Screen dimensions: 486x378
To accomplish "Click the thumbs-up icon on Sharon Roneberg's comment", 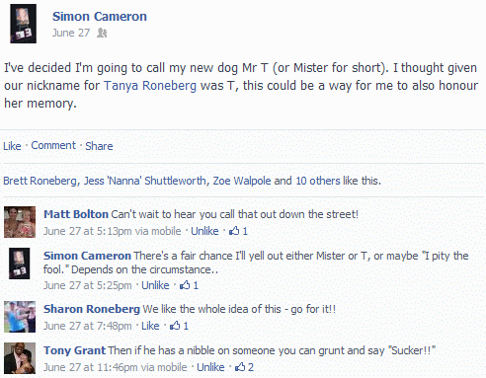I will coord(175,326).
